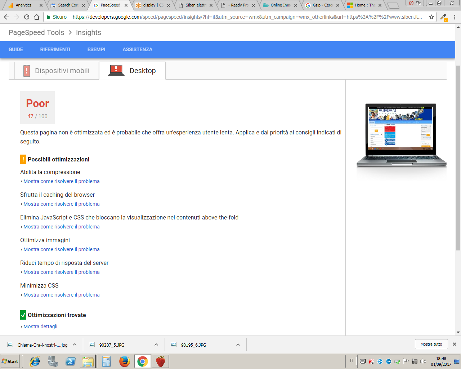Click the vertical page scrollbar thumb
Screen dimensions: 461x369
click(458, 158)
